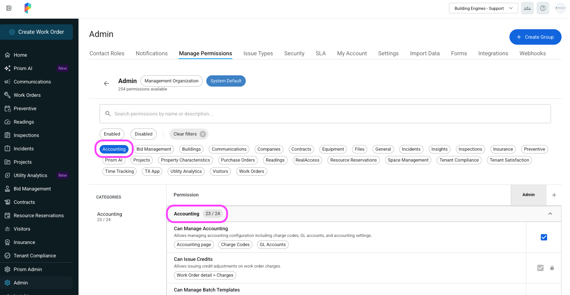Screen dimensions: 570x295
Task: Open Work Orders from the sidebar
Action: [27, 95]
